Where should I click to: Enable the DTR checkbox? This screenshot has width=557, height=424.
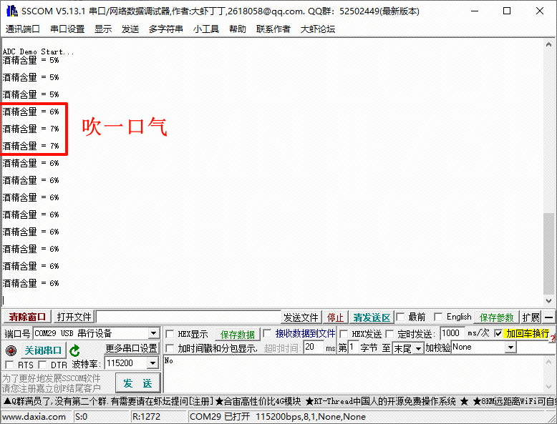click(x=42, y=365)
